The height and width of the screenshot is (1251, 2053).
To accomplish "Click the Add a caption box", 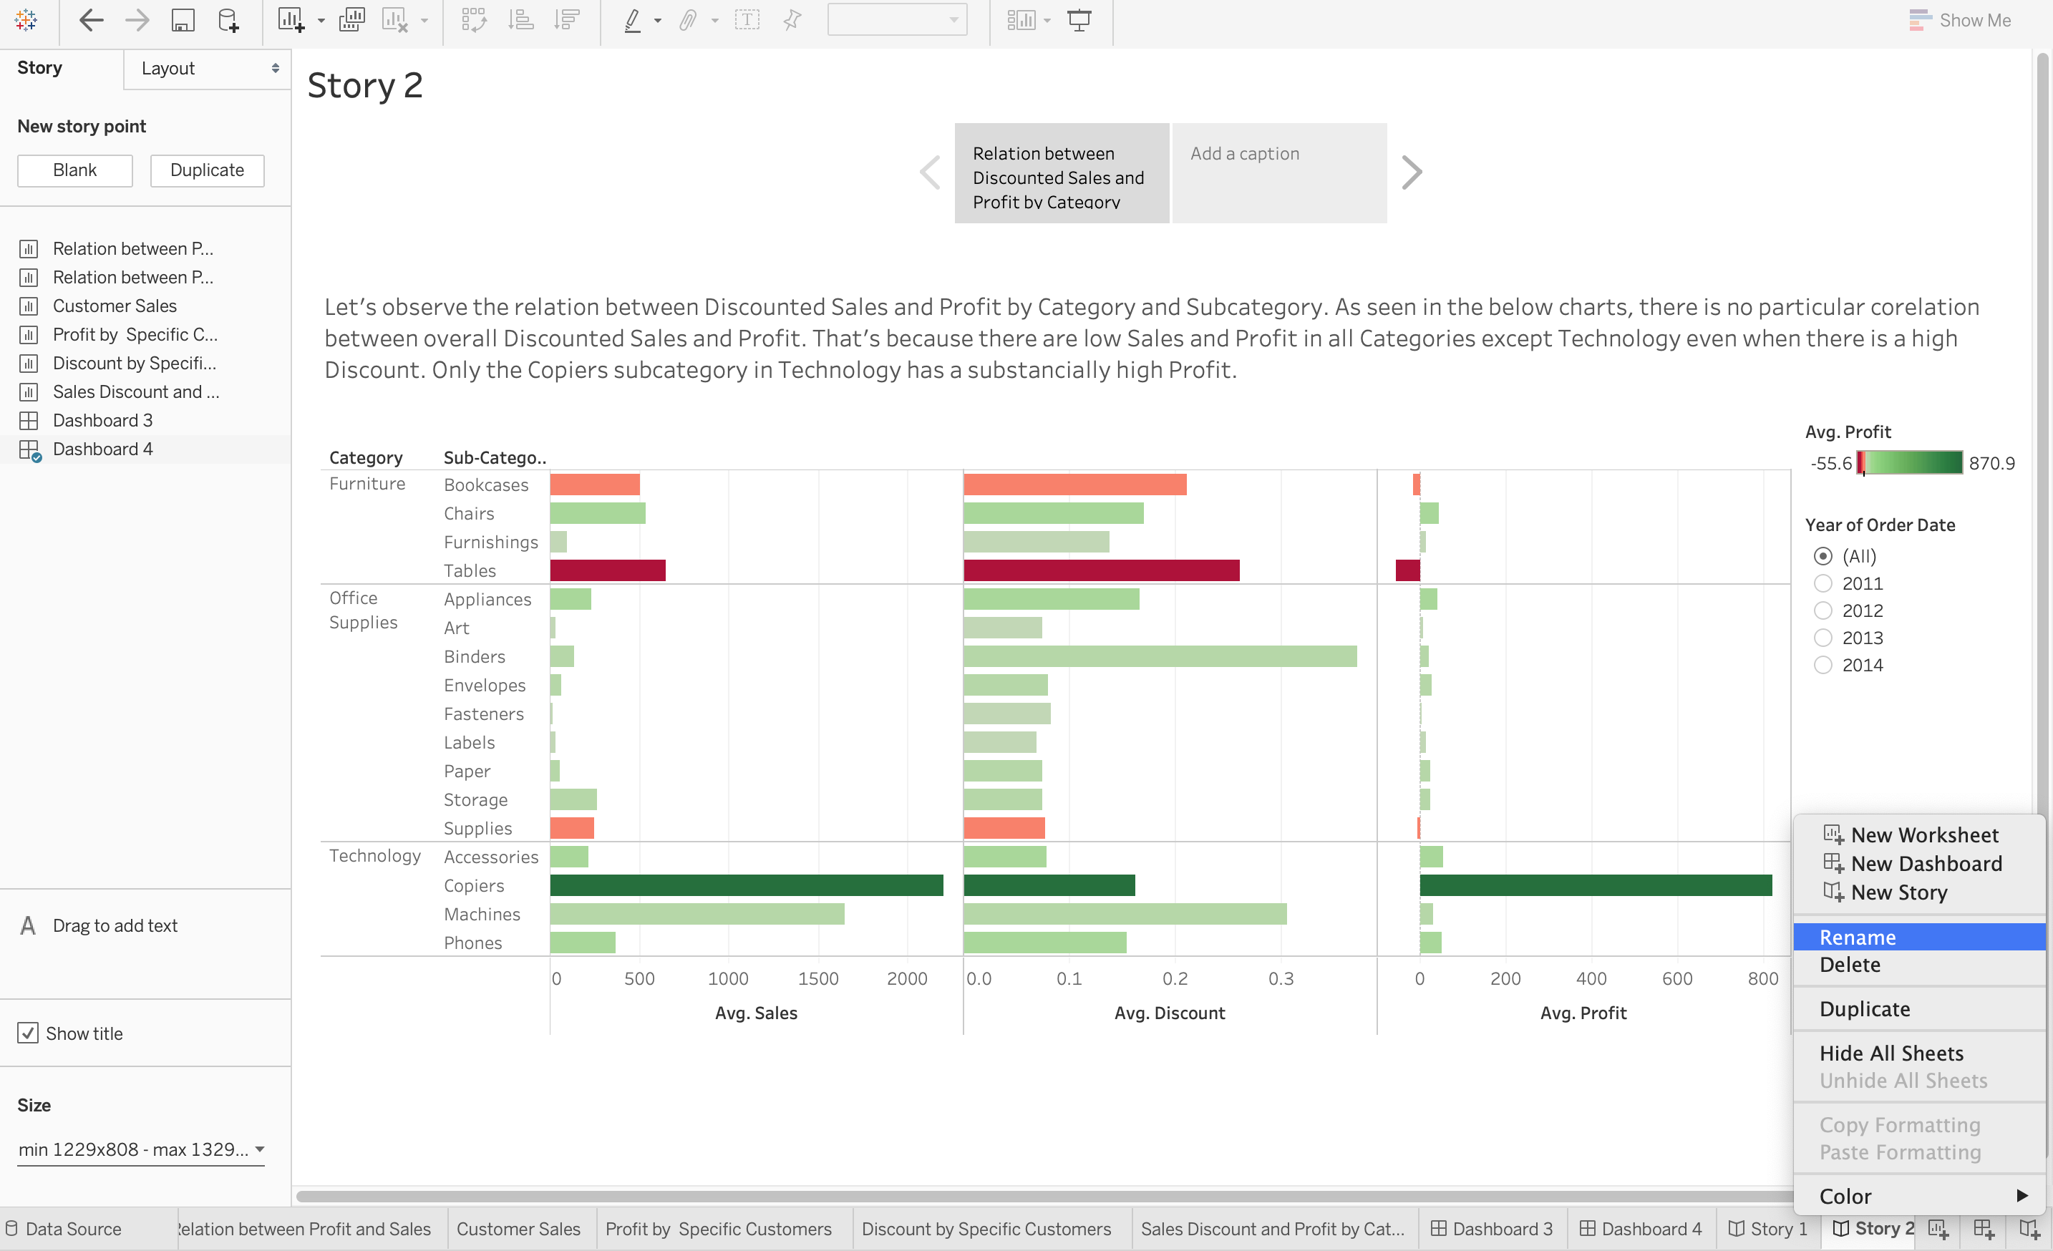I will (1279, 172).
